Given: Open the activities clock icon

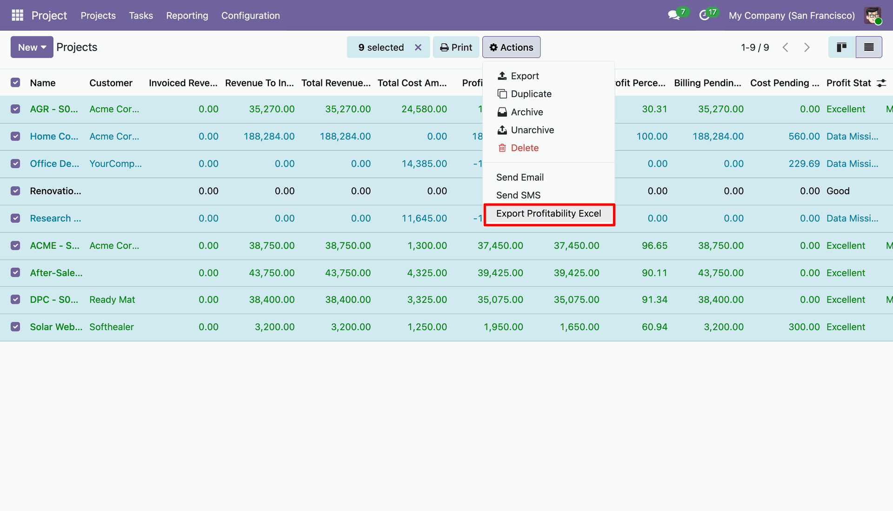Looking at the screenshot, I should point(704,15).
